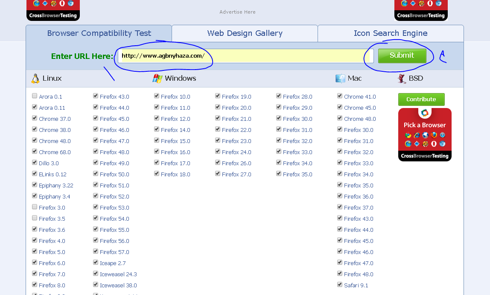Click the Mac Firefox 37.0 link
This screenshot has height=295, width=490.
359,208
